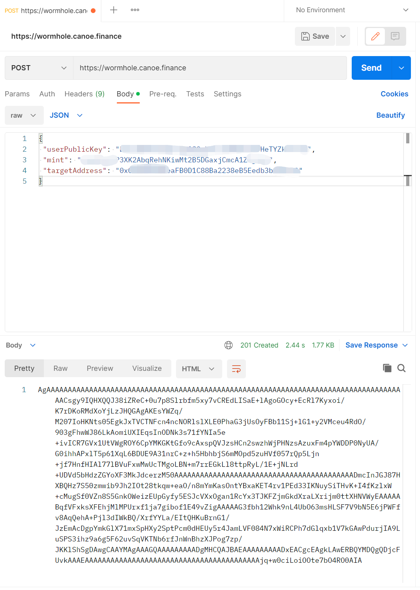
Task: Open the comments panel icon
Action: tap(396, 36)
